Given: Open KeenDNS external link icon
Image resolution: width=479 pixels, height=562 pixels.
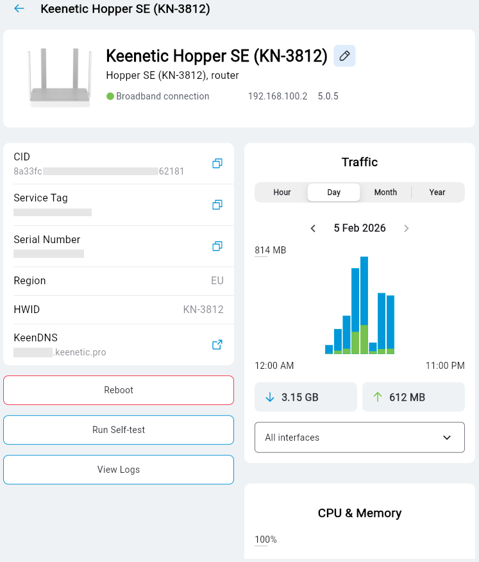Looking at the screenshot, I should coord(217,345).
